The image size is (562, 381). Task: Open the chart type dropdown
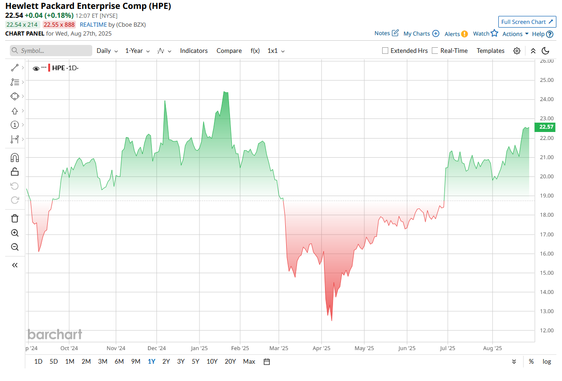pos(164,51)
